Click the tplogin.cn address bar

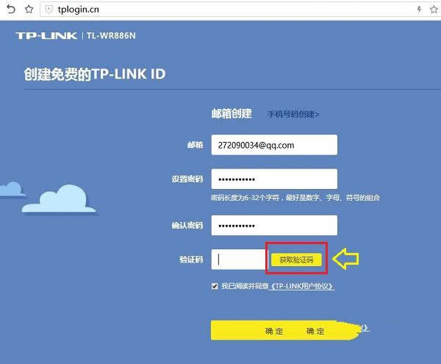(220, 10)
